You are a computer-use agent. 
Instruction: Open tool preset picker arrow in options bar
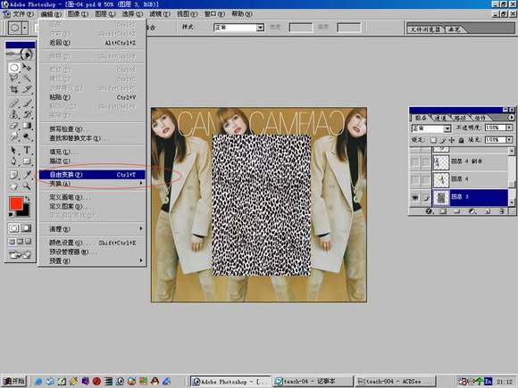25,28
